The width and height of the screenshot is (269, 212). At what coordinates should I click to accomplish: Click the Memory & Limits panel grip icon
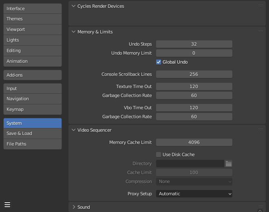coord(260,32)
